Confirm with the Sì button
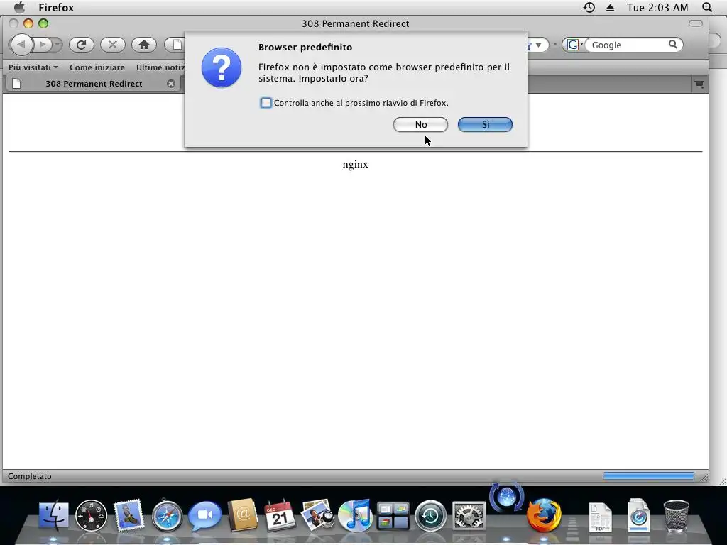This screenshot has height=545, width=727. (485, 124)
